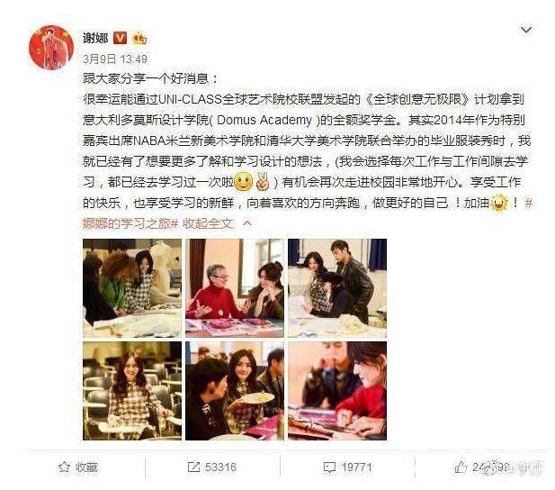Viewport: 555px width, 490px height.
Task: Click the 收藏 favorite button
Action: point(78,467)
